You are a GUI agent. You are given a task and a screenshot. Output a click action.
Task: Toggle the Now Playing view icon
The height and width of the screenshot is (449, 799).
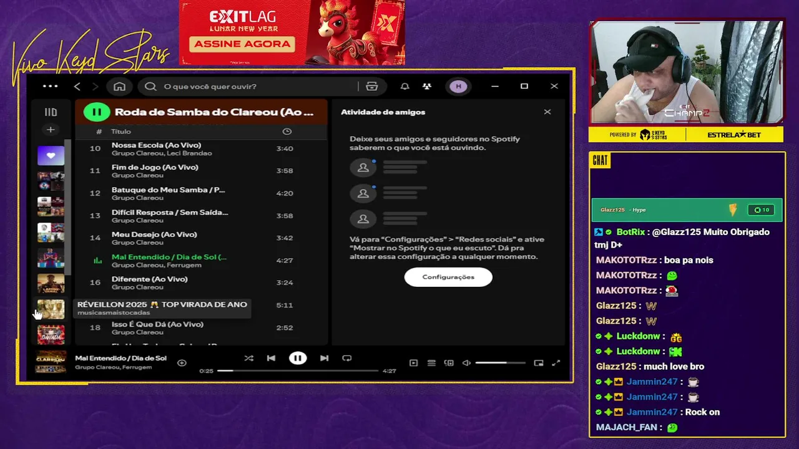click(x=413, y=363)
